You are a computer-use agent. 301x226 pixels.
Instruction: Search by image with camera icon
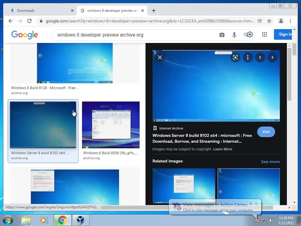click(222, 35)
